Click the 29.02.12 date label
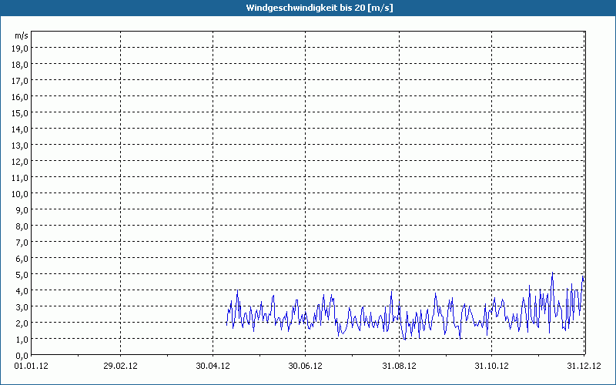The height and width of the screenshot is (385, 616). point(121,366)
